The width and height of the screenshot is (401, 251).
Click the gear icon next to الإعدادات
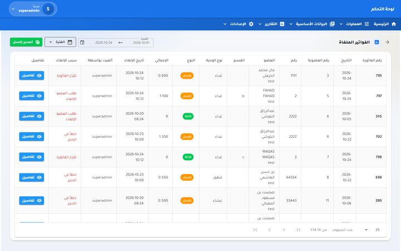(x=251, y=24)
